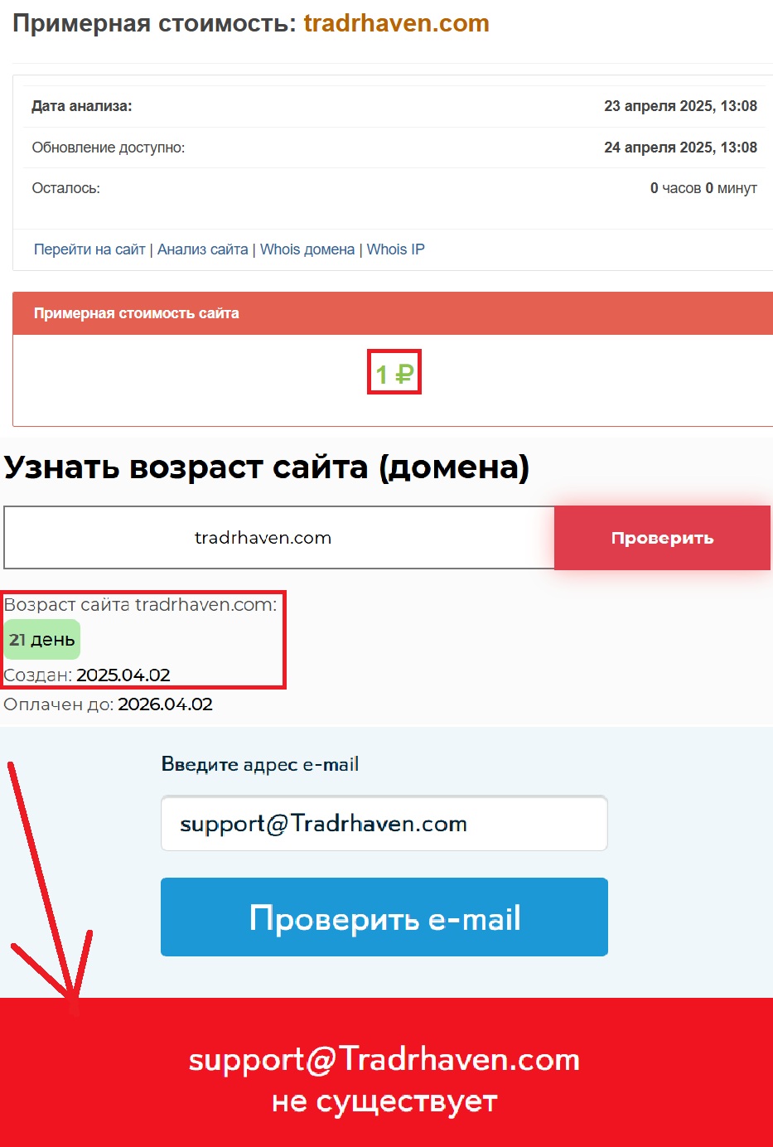
Task: Click the blue 'Проверить e-mail' button
Action: [x=384, y=917]
